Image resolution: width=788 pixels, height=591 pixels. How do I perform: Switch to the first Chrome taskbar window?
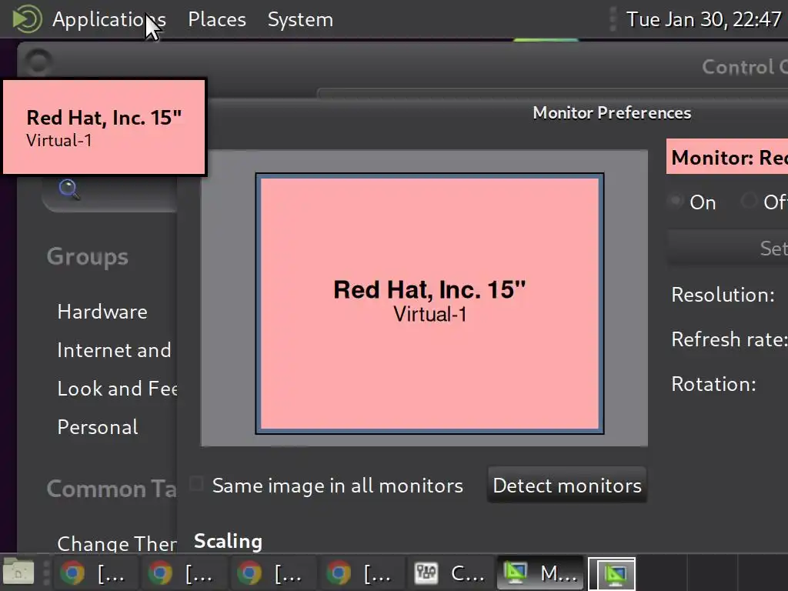point(94,573)
